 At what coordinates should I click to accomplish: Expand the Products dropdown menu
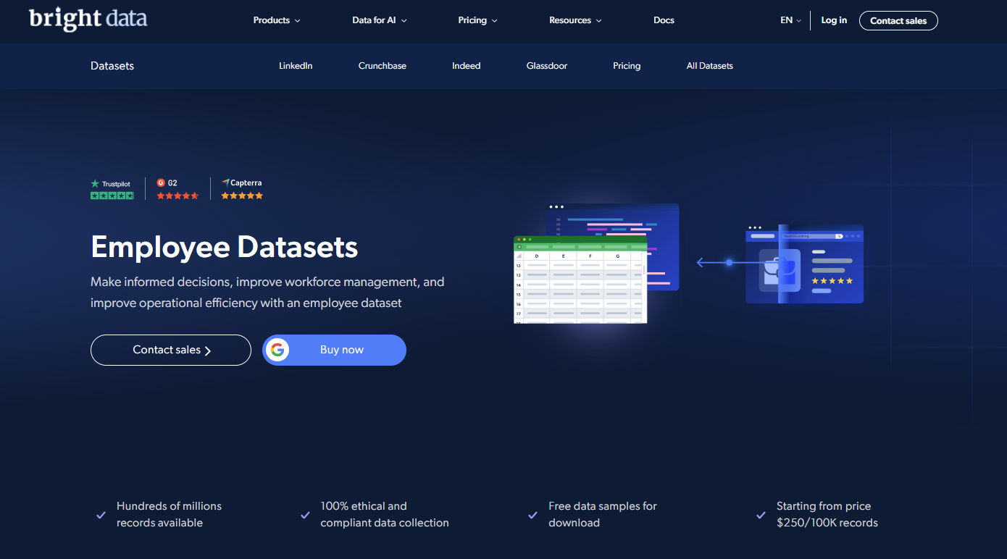276,20
